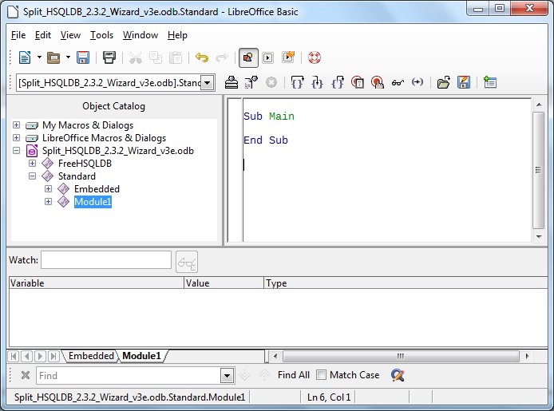
Task: Switch to the Embedded module tab
Action: point(91,356)
